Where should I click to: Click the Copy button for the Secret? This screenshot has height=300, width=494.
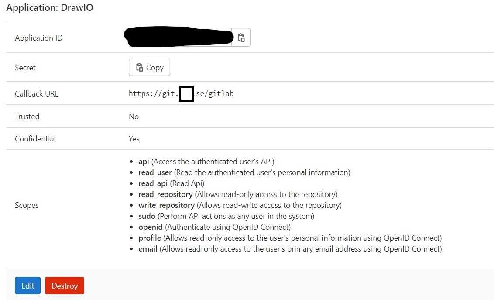pos(149,67)
